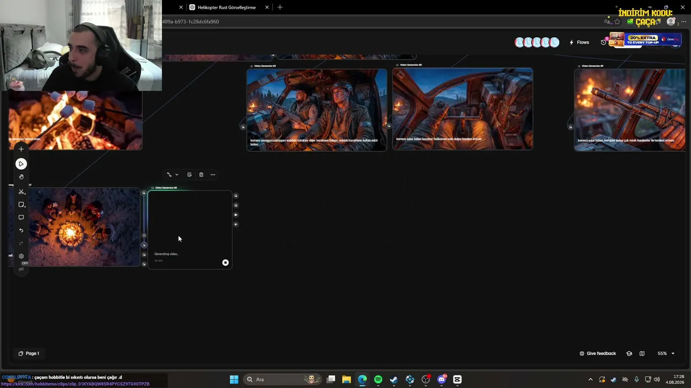Click the undo arrow in left toolbar
The image size is (691, 388).
click(x=21, y=231)
